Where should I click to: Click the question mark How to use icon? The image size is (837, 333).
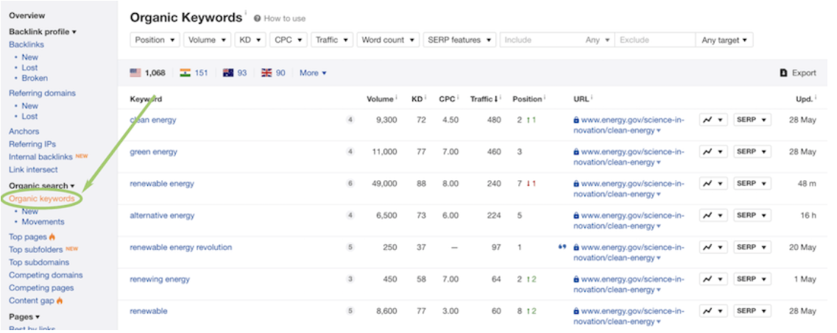[x=258, y=19]
